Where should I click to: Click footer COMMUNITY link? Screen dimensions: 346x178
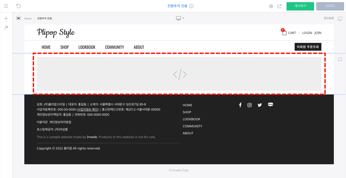coord(192,126)
